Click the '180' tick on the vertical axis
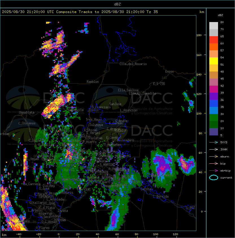The width and height of the screenshot is (235, 238). pos(199,35)
